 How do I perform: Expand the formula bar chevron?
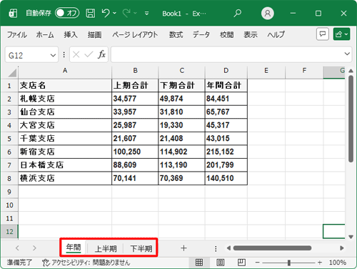(347, 54)
